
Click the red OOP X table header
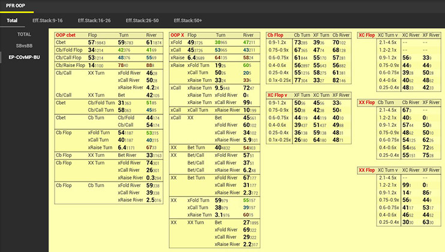tap(178, 35)
